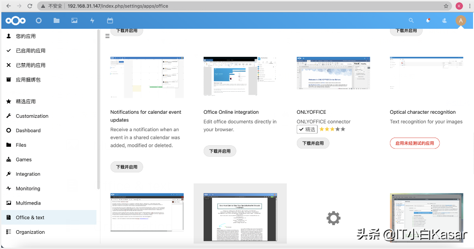Viewport: 474px width, 249px height.
Task: Download and enable Office Online integration
Action: pos(220,151)
